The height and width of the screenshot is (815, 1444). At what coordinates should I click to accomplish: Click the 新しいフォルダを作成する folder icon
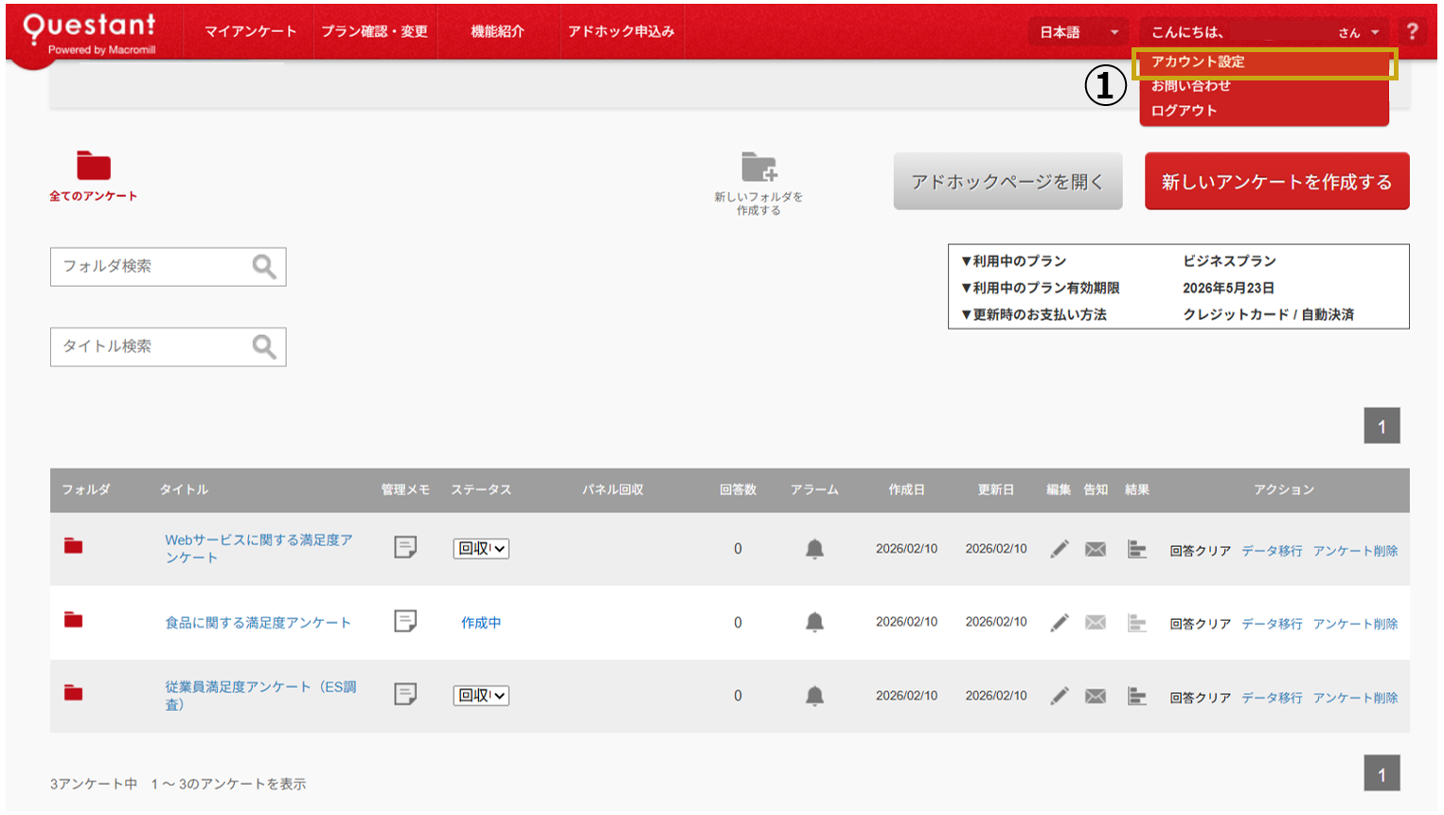coord(758,167)
